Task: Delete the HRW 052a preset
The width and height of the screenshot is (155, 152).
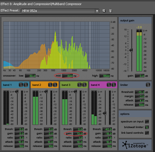Action: tap(111, 11)
